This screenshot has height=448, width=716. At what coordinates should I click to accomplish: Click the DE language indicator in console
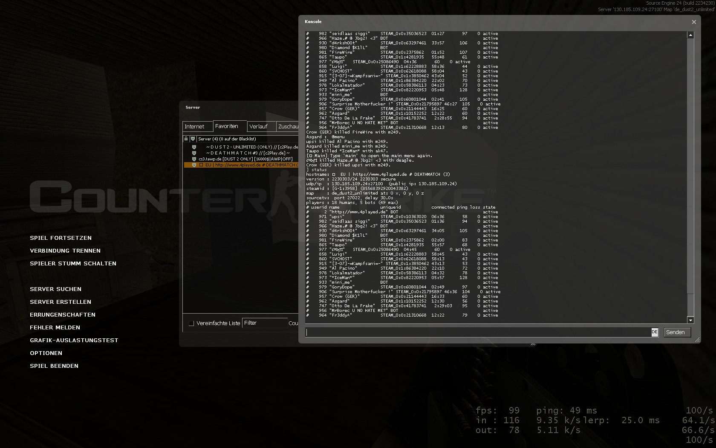655,332
